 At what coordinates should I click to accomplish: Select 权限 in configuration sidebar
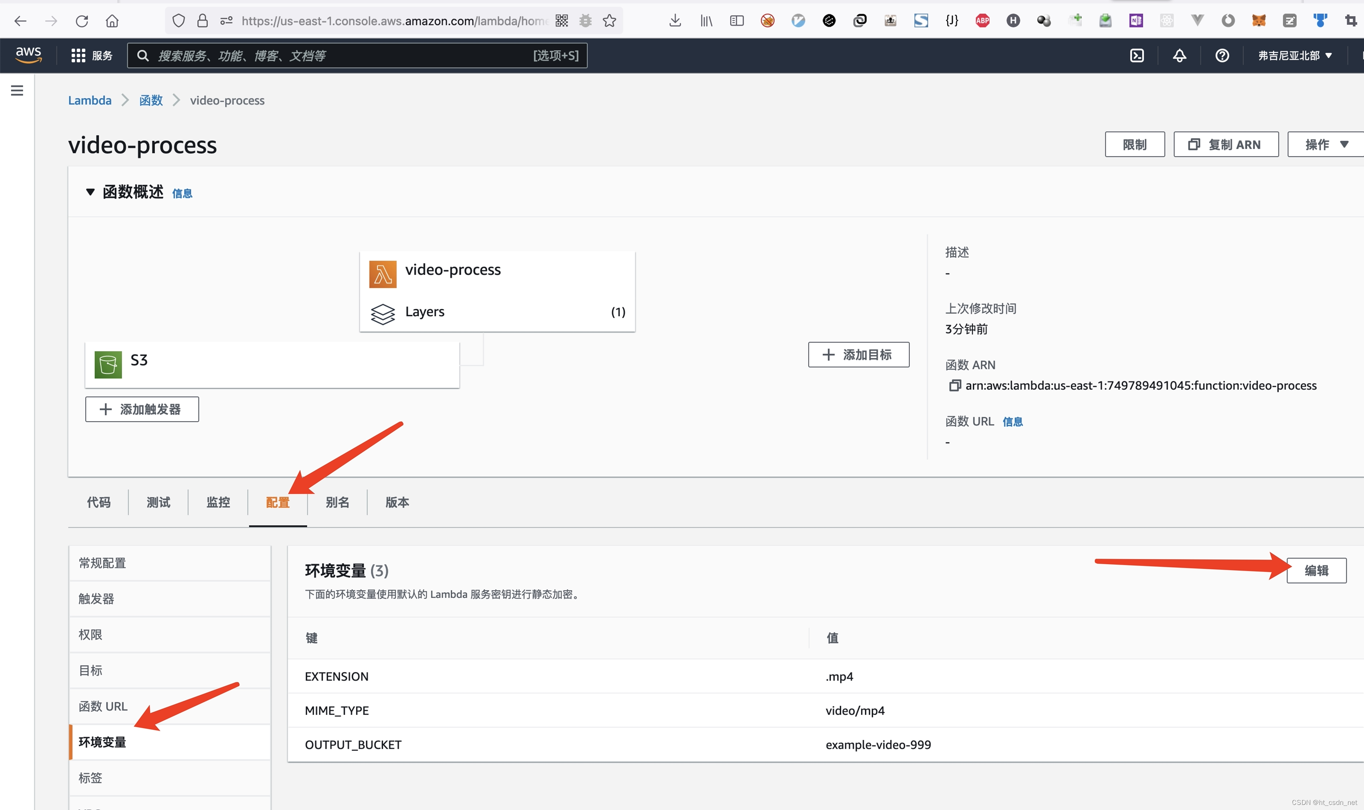click(170, 635)
